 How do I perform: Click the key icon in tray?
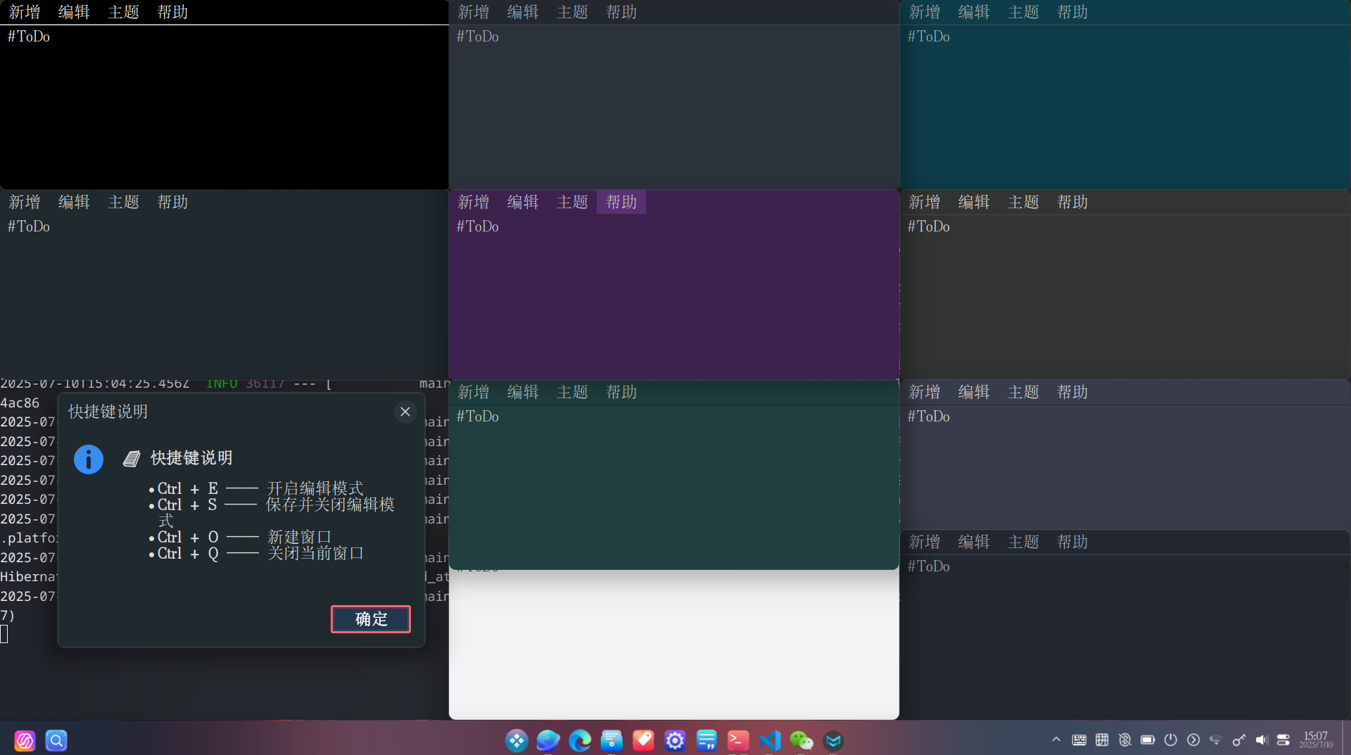click(1238, 740)
